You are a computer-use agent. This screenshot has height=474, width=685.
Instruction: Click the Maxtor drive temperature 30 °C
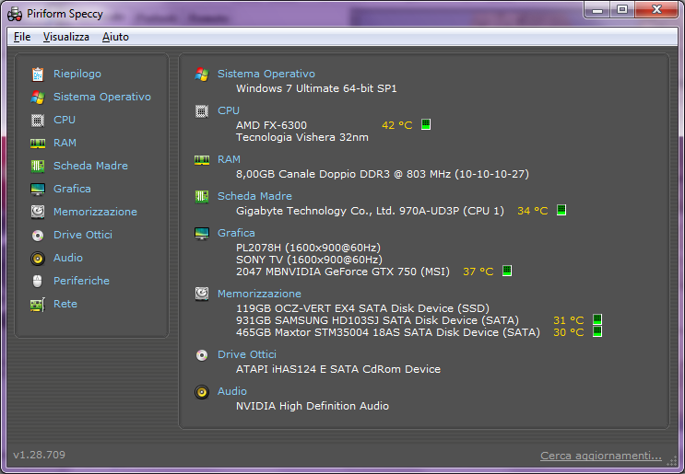click(x=568, y=332)
